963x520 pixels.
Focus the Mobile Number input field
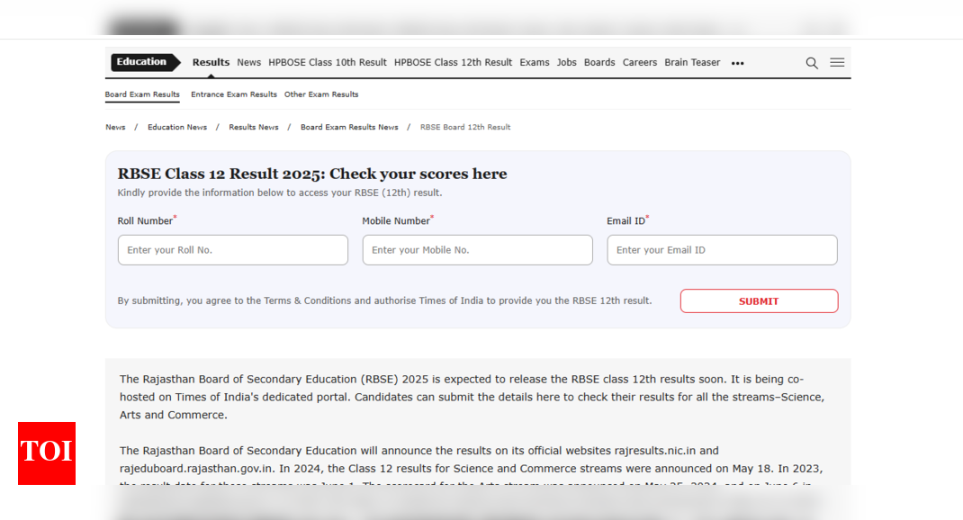click(477, 250)
